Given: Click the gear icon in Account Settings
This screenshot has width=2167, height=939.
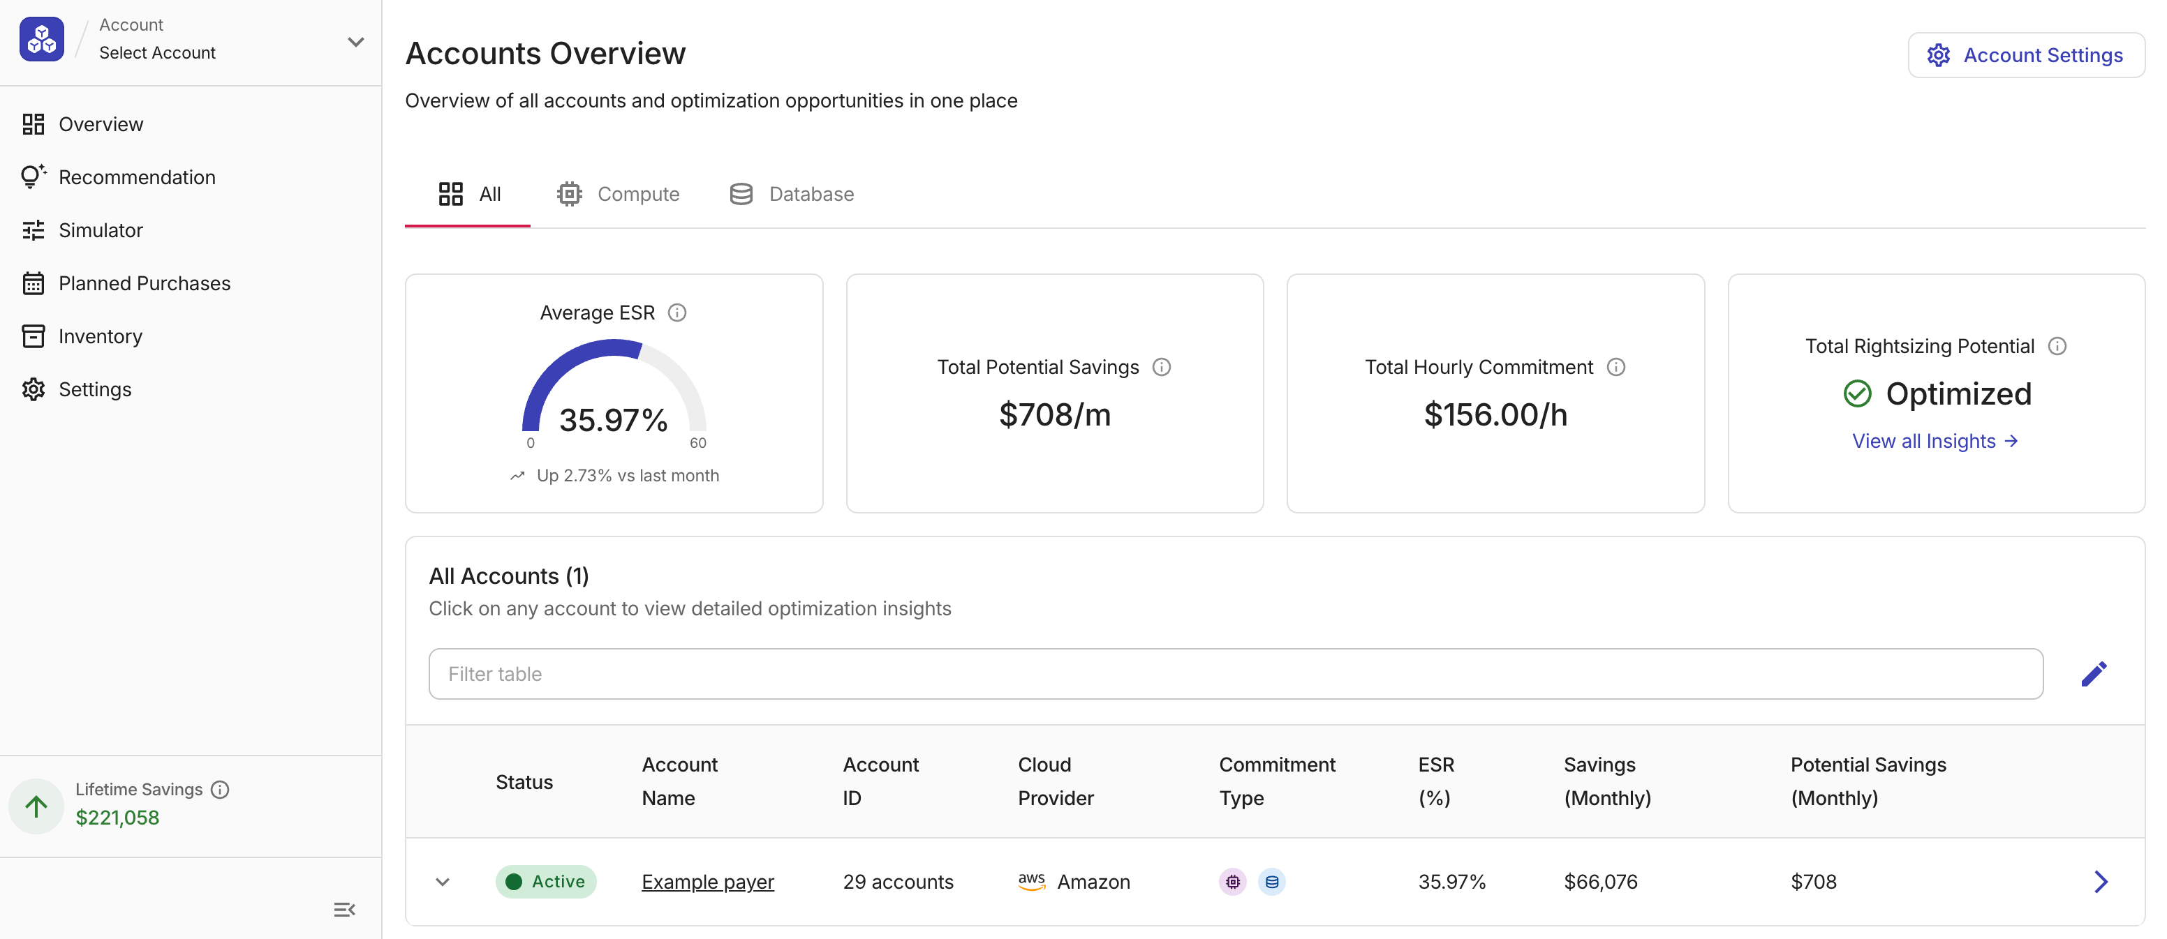Looking at the screenshot, I should [x=1938, y=56].
